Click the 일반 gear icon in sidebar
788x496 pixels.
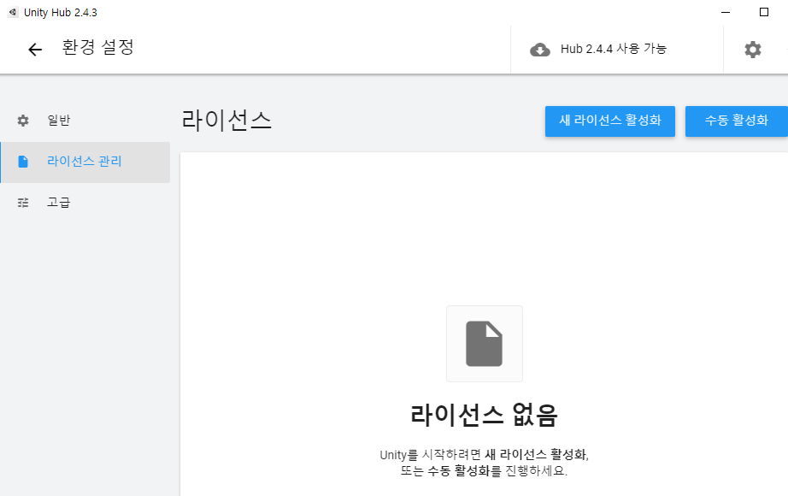click(x=23, y=121)
